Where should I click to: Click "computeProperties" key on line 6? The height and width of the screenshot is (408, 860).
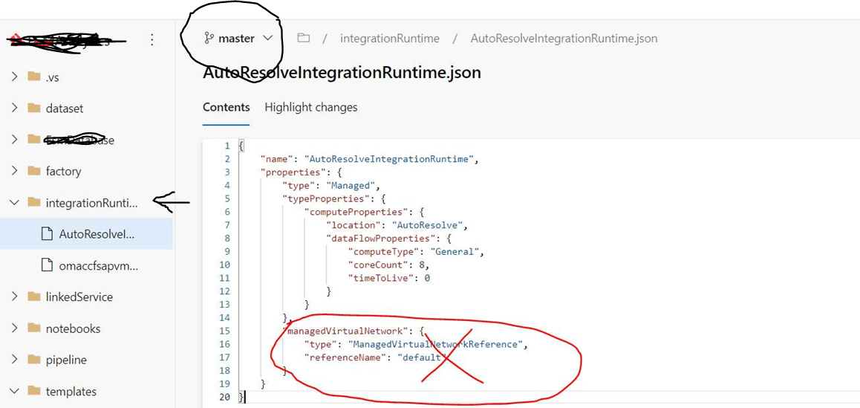[x=354, y=212]
